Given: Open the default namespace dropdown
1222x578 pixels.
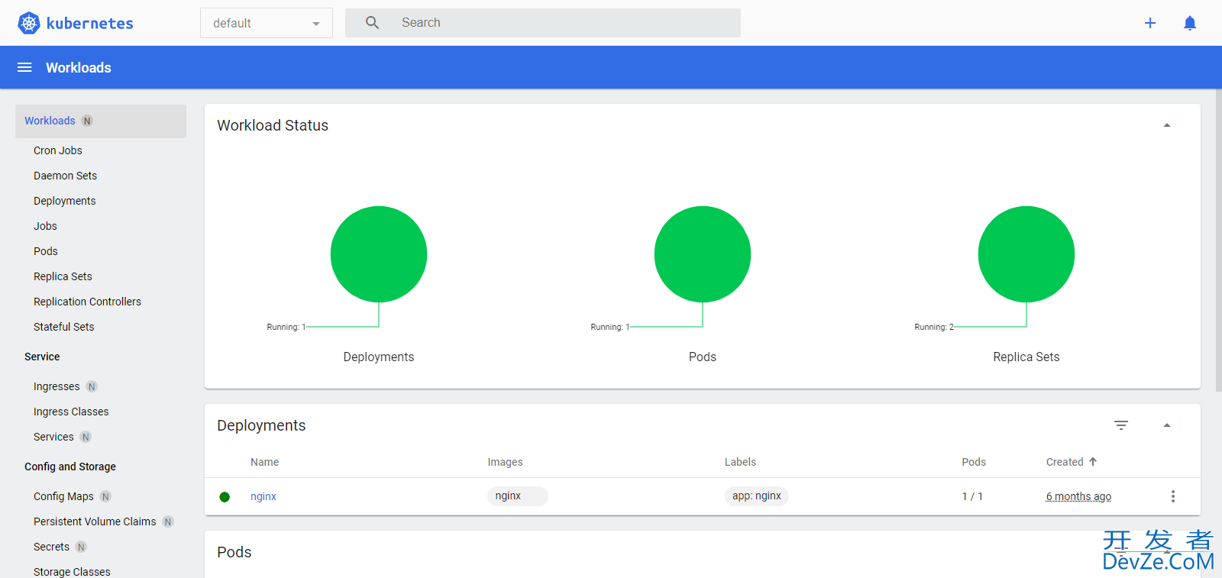Looking at the screenshot, I should click(x=267, y=23).
